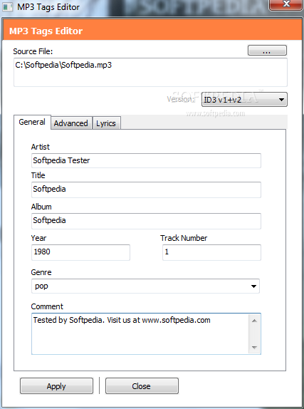Click the Artist label

[40, 147]
